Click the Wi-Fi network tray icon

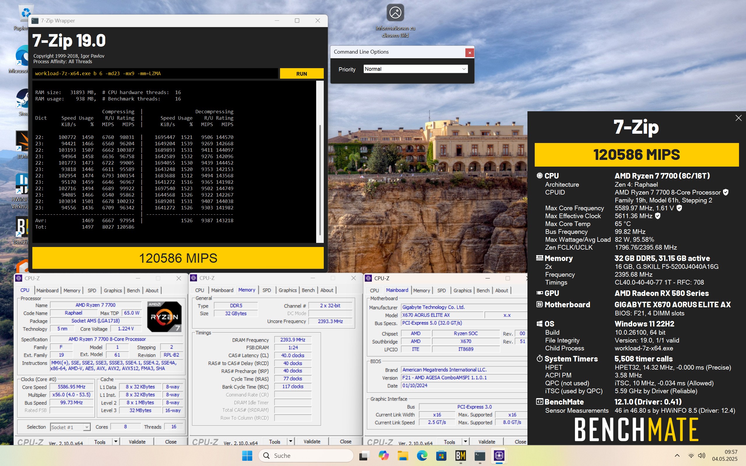pos(691,456)
